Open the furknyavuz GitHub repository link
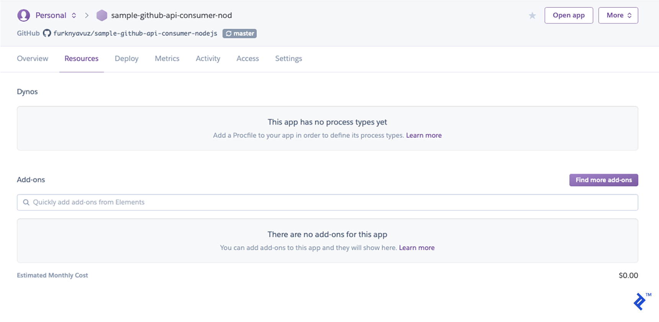 pos(135,33)
